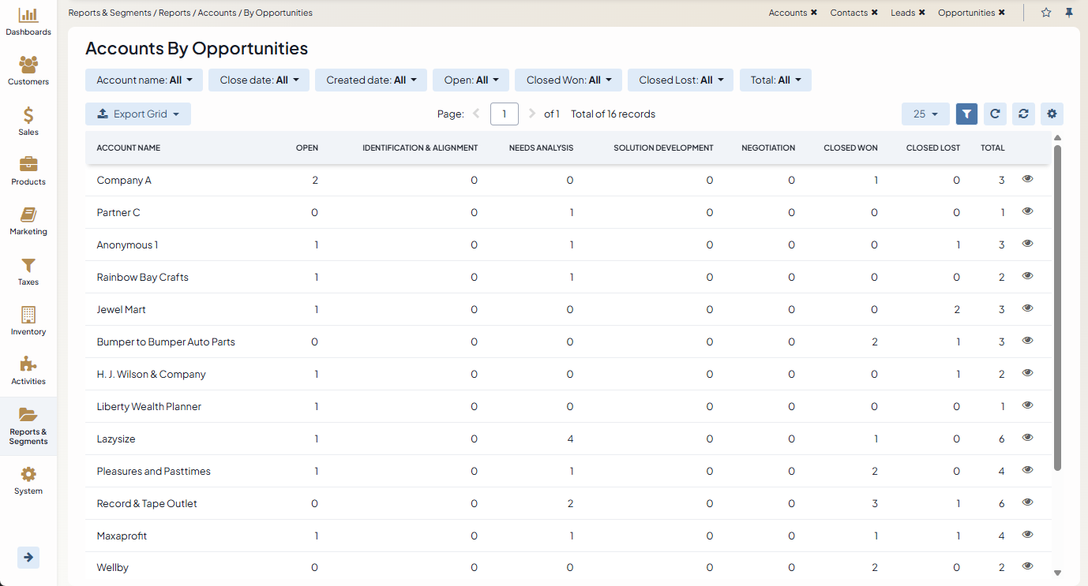Viewport: 1088px width, 586px height.
Task: Click the eye icon for Company A
Action: (x=1027, y=179)
